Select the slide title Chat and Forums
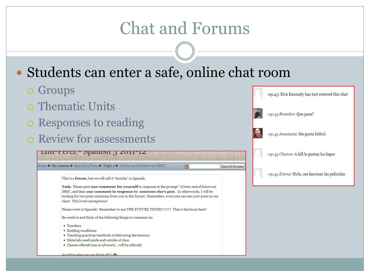The image size is (370, 277). pyautogui.click(x=185, y=28)
